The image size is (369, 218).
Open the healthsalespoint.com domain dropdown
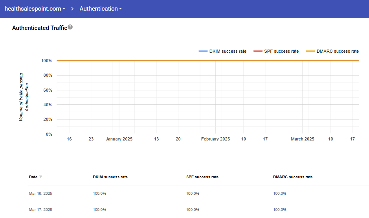point(35,9)
